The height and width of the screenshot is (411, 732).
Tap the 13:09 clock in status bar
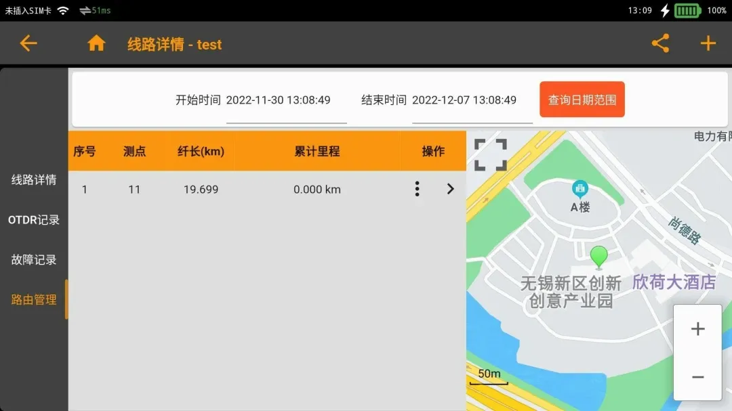pos(640,10)
